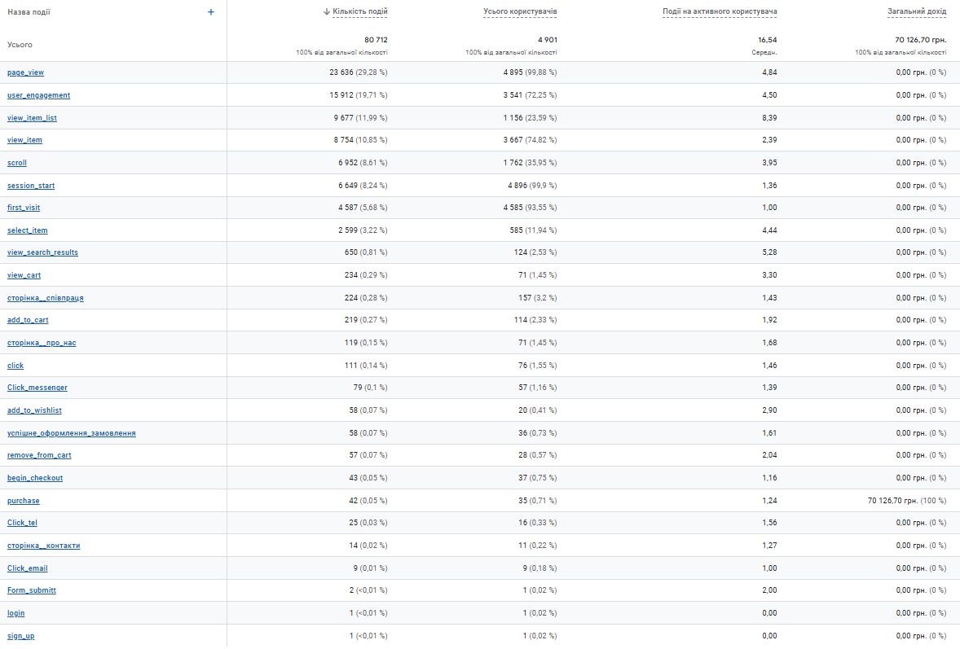The image size is (960, 649).
Task: Open the purchase event link
Action: pyautogui.click(x=24, y=501)
